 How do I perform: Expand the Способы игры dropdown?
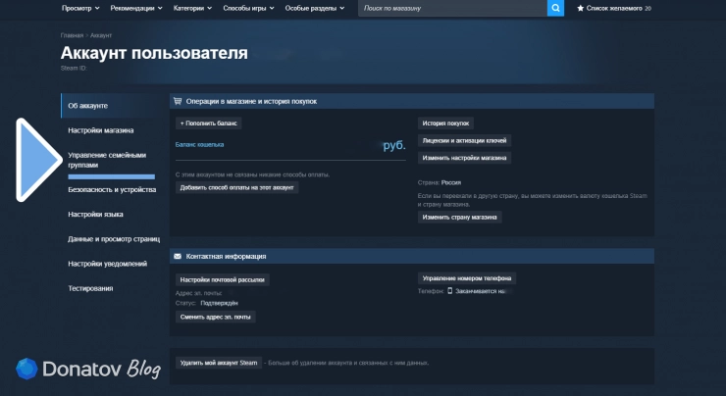click(x=248, y=8)
